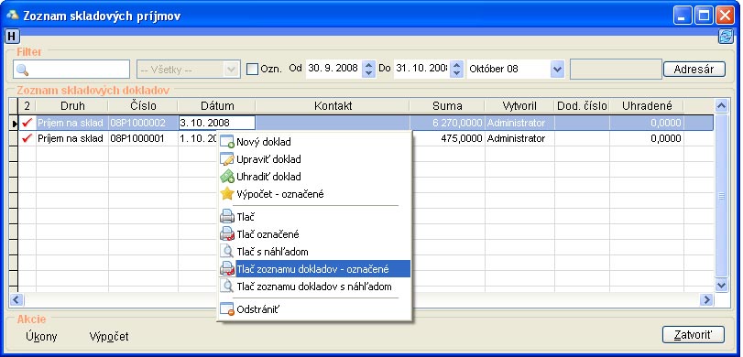The image size is (743, 357).
Task: Click the Odstrániť delete icon
Action: pyautogui.click(x=227, y=309)
